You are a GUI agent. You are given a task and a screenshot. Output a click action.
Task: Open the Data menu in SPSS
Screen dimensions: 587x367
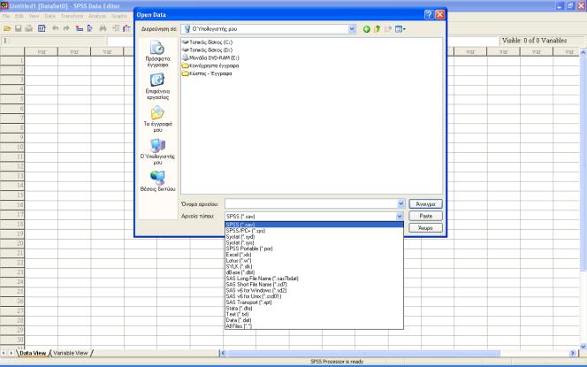click(x=50, y=17)
